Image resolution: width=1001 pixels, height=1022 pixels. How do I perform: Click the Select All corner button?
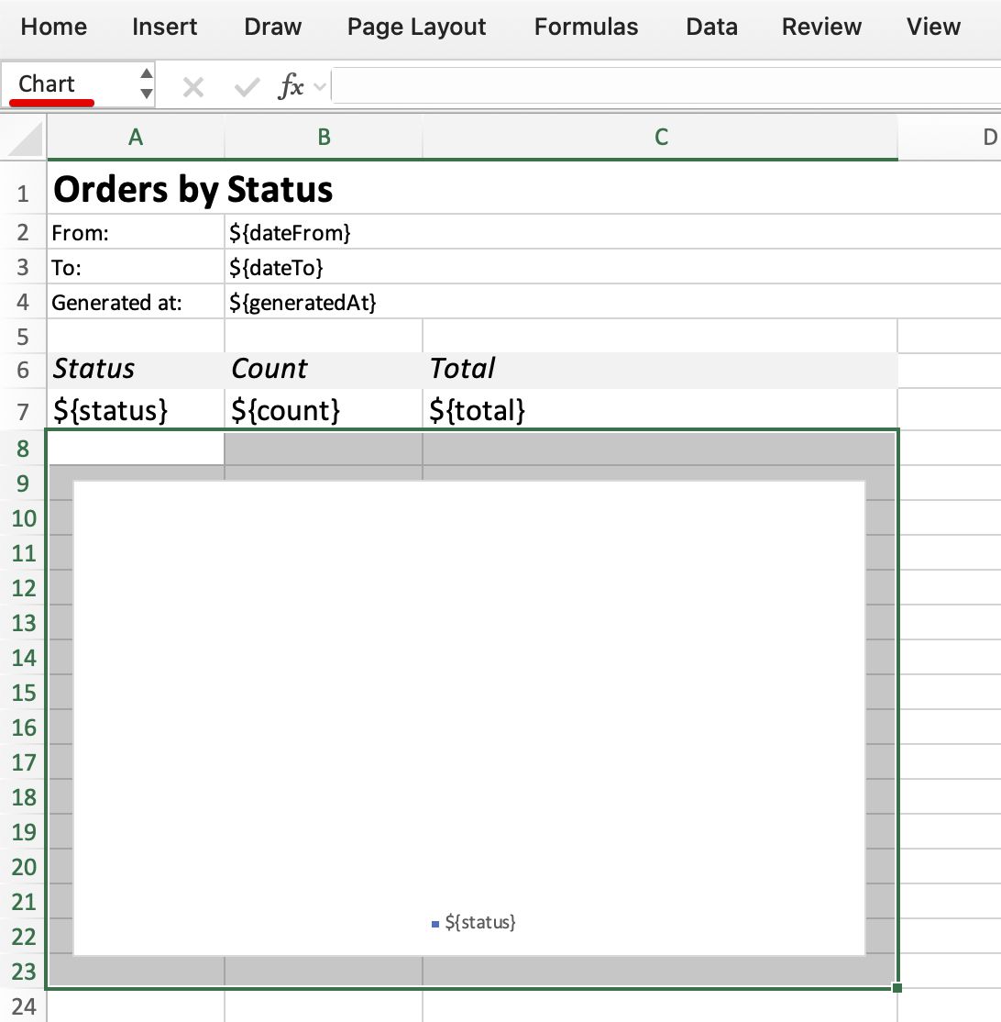(24, 138)
